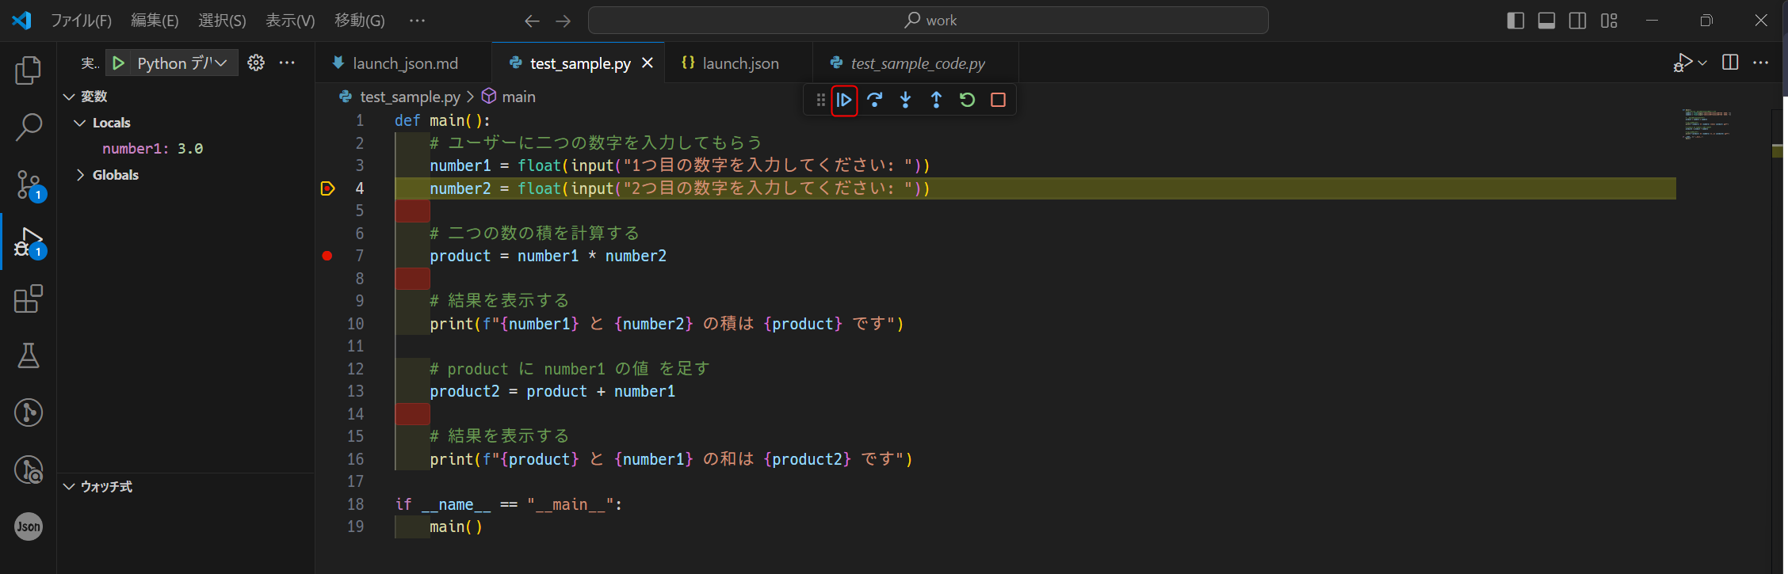This screenshot has height=574, width=1788.
Task: Open debug sidebar more actions menu
Action: tap(287, 63)
